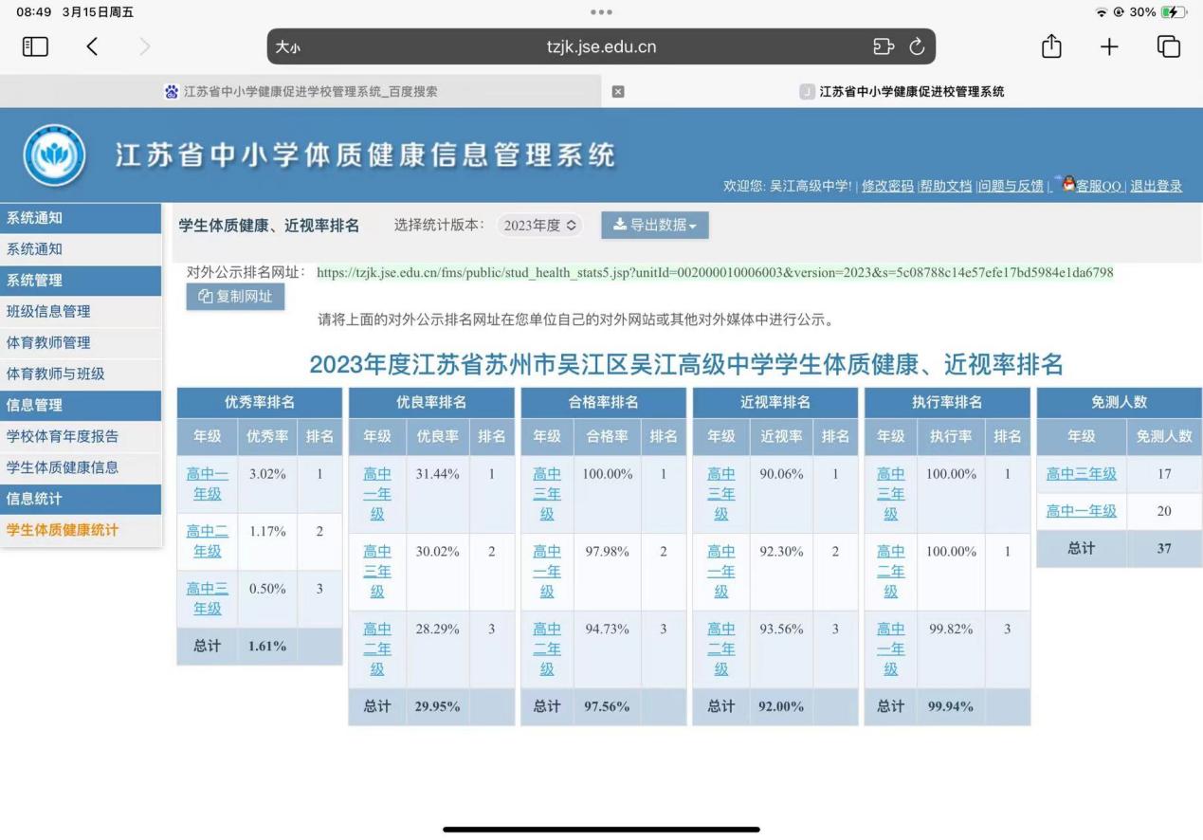Add a new tab with the plus icon
Viewport: 1203px width, 840px height.
1109,46
